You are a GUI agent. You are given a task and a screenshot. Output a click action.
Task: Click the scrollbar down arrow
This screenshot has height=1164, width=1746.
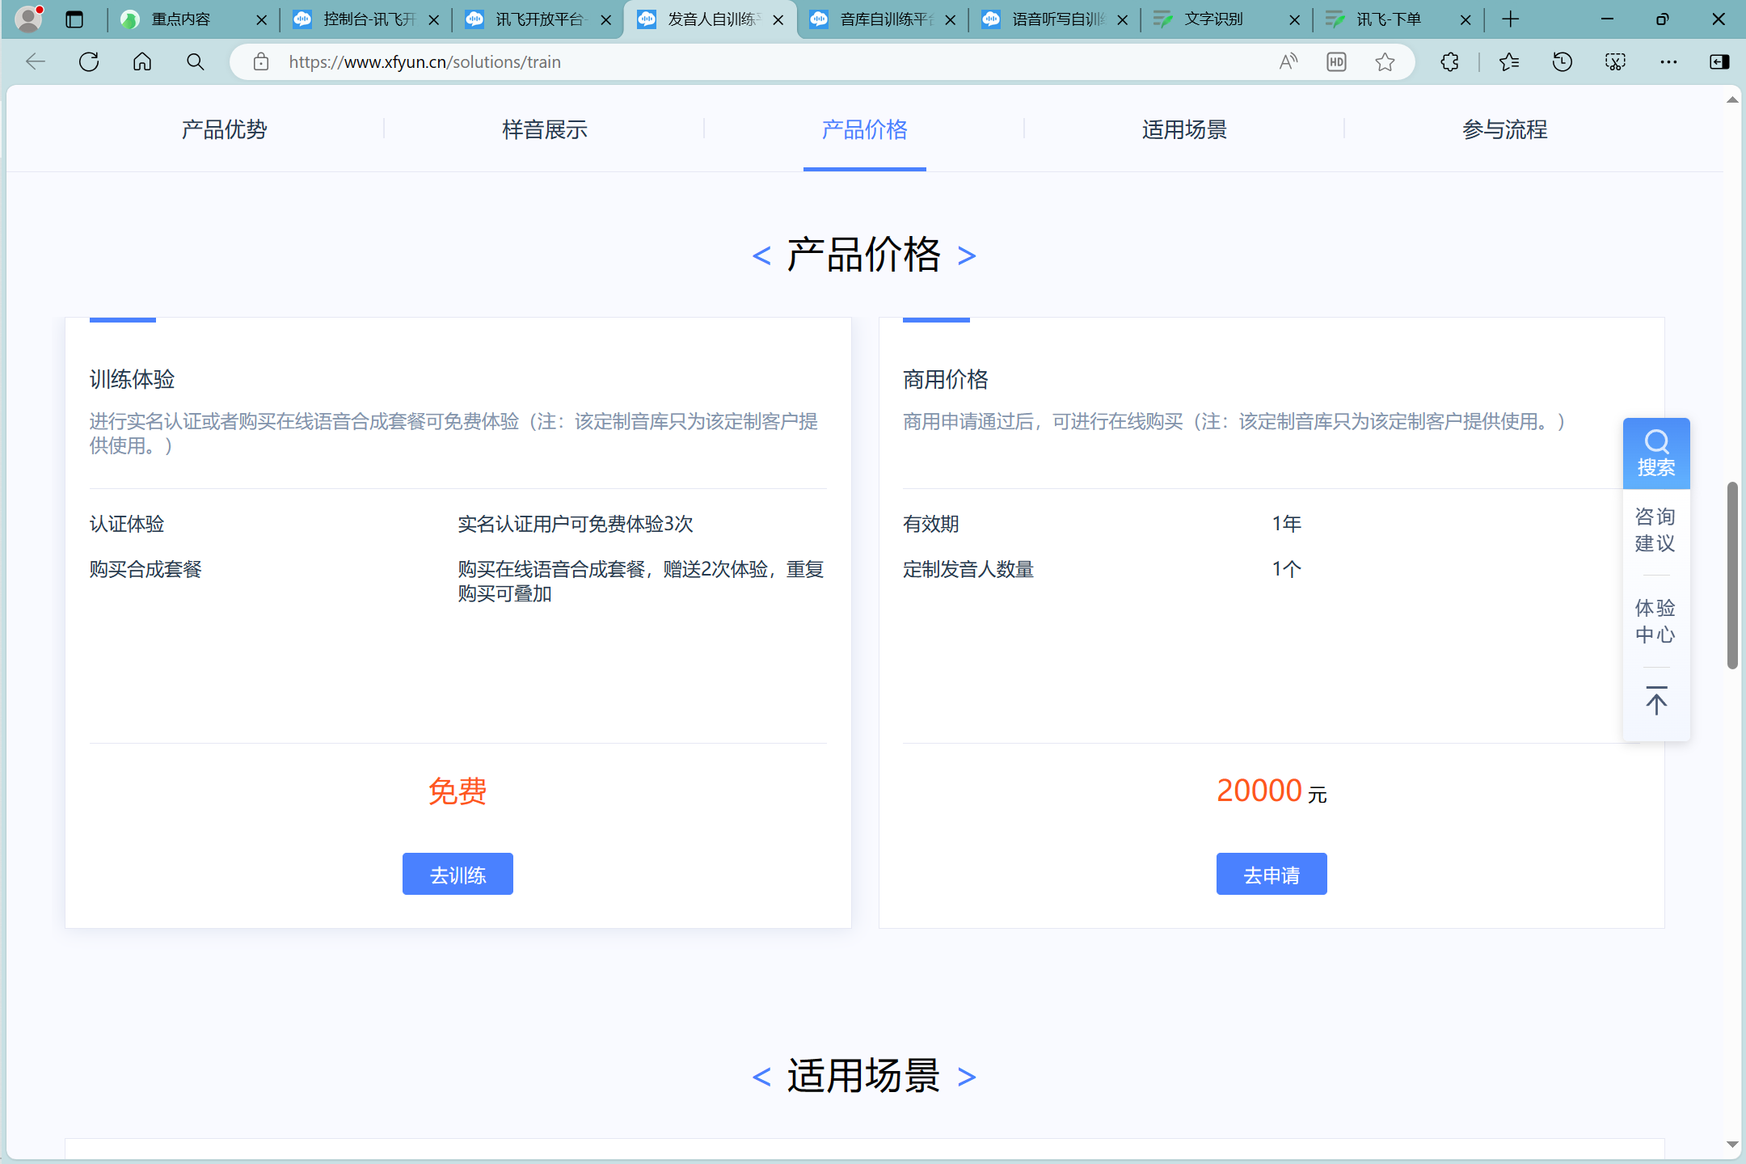tap(1732, 1145)
